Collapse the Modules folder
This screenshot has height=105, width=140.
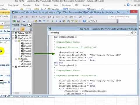pyautogui.click(x=16, y=59)
